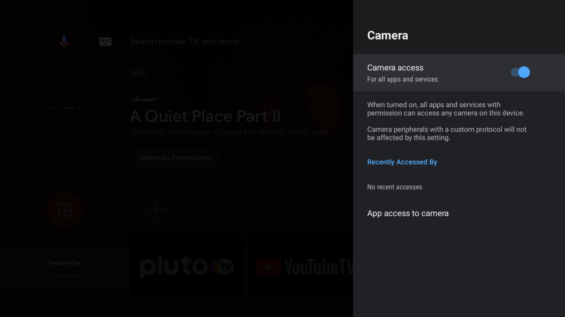565x317 pixels.
Task: Open the red Apps grid icon
Action: point(64,210)
